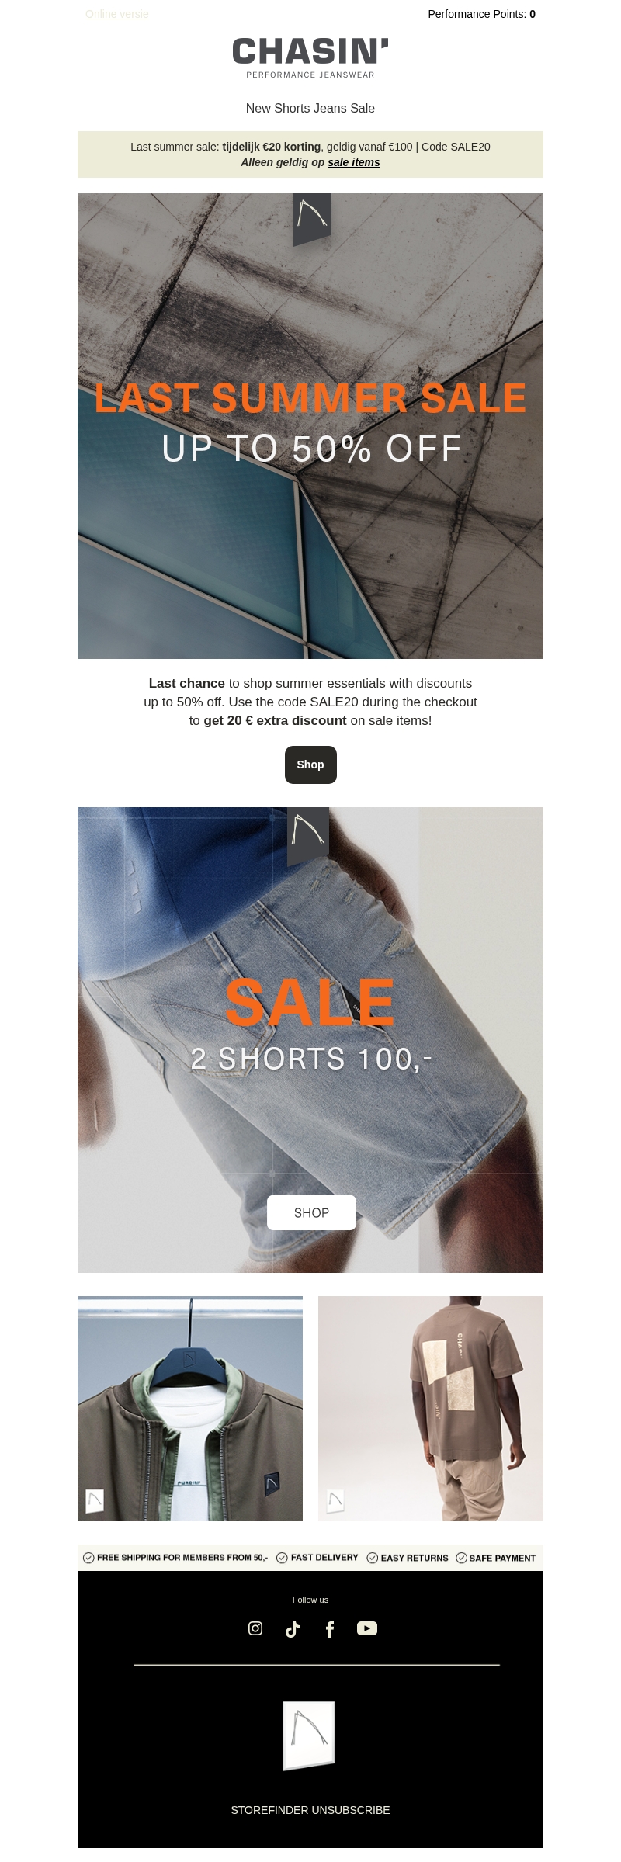Viewport: 621px width, 1862px height.
Task: Click the black Shop button
Action: point(310,765)
